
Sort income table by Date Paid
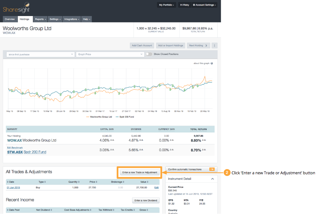[13, 210]
